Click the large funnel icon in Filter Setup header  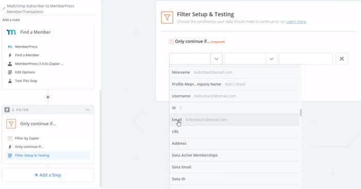point(167,18)
